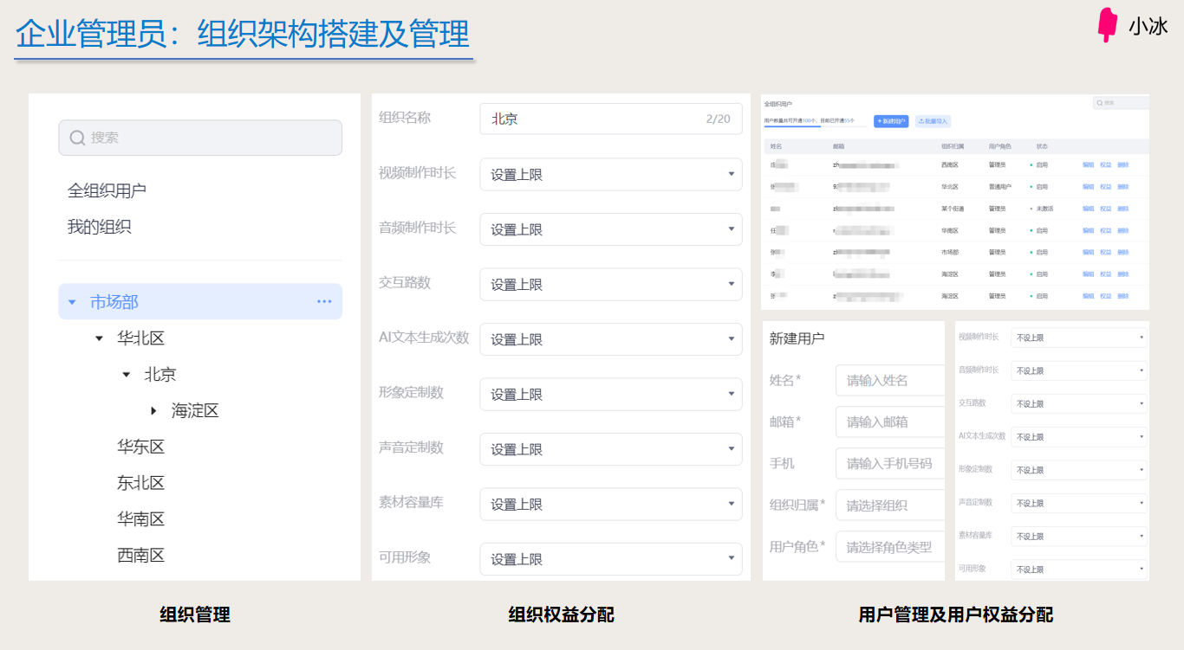Click 权益 in the 市场部 user row
This screenshot has width=1184, height=650.
coord(1105,252)
